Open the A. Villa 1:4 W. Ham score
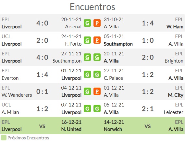185x142 pixels. pos(148,23)
